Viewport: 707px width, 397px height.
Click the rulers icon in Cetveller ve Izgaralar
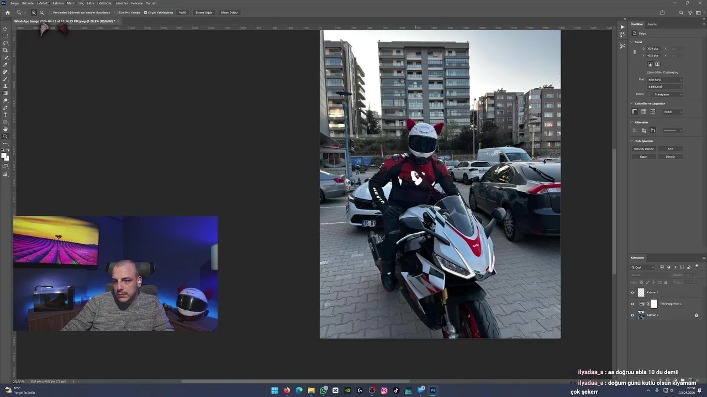point(635,111)
